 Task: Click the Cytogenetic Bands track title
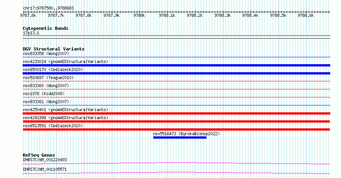tap(46, 28)
